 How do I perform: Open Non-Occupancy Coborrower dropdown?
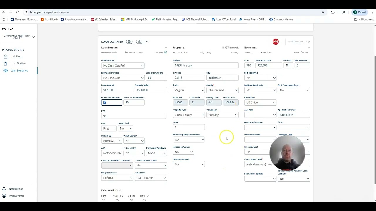[x=189, y=139]
